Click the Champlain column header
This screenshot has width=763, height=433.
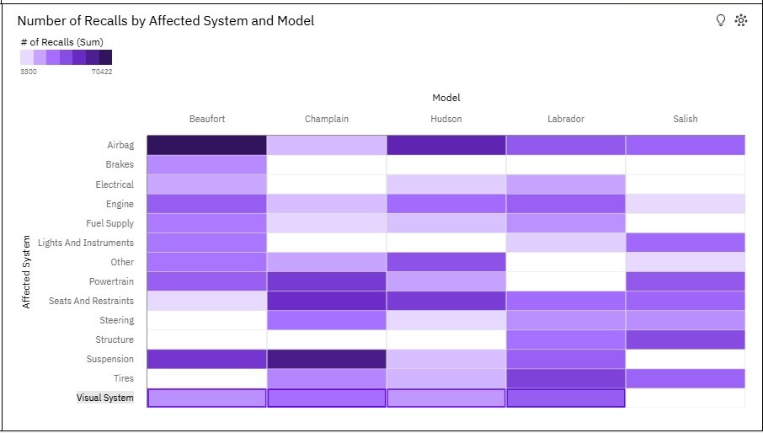pyautogui.click(x=327, y=119)
